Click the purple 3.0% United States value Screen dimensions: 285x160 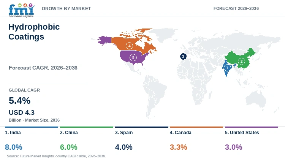pyautogui.click(x=234, y=147)
